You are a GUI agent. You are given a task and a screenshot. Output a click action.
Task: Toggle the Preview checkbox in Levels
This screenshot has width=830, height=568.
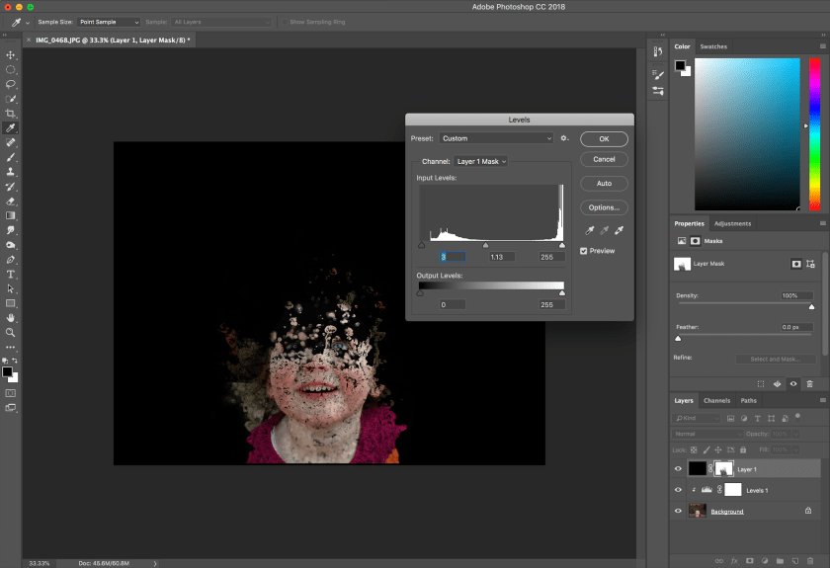583,251
